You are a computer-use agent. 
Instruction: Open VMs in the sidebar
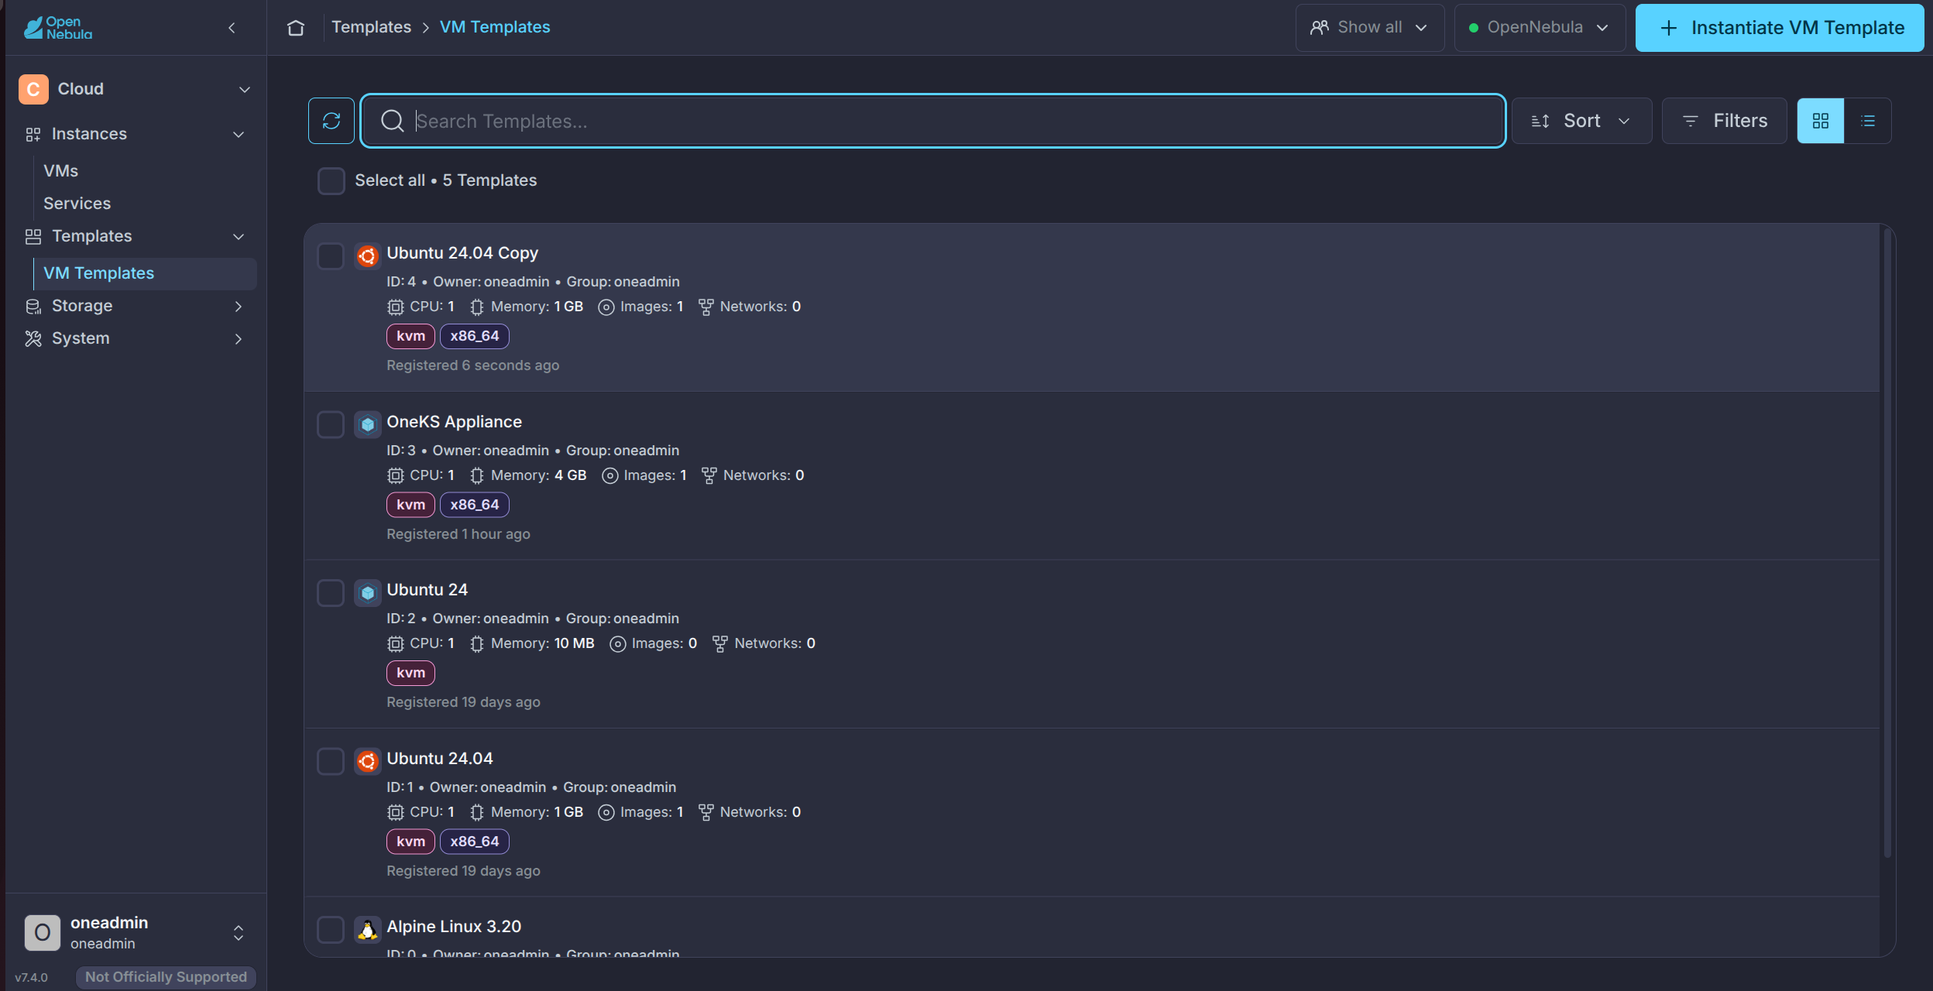click(x=61, y=171)
